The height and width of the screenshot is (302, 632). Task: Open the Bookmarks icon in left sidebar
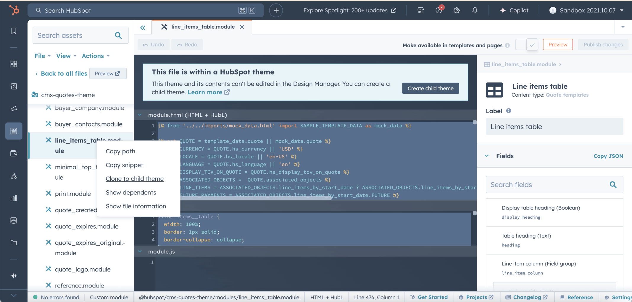(14, 31)
